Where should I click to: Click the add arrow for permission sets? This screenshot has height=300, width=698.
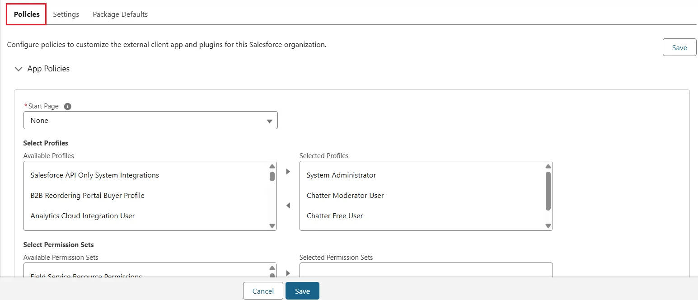[288, 273]
